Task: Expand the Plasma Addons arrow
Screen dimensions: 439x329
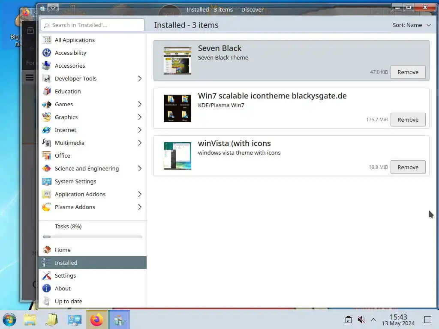Action: tap(140, 207)
